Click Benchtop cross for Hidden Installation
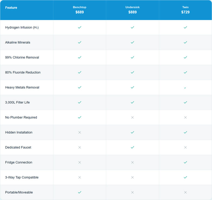This screenshot has width=212, height=200. tap(79, 132)
